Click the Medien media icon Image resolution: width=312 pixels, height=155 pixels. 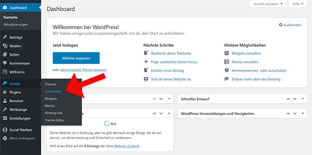tap(5, 46)
